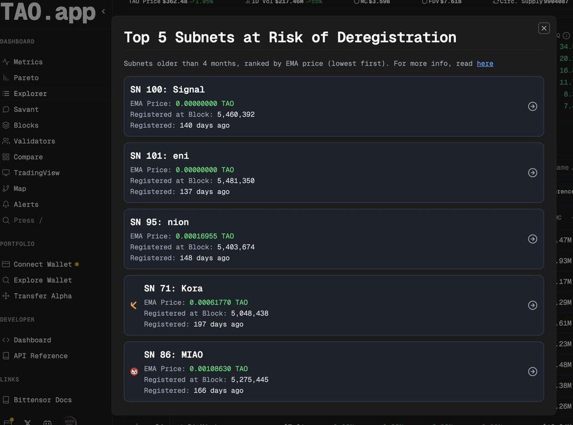
Task: Follow the 'here' link for more info
Action: tap(485, 64)
